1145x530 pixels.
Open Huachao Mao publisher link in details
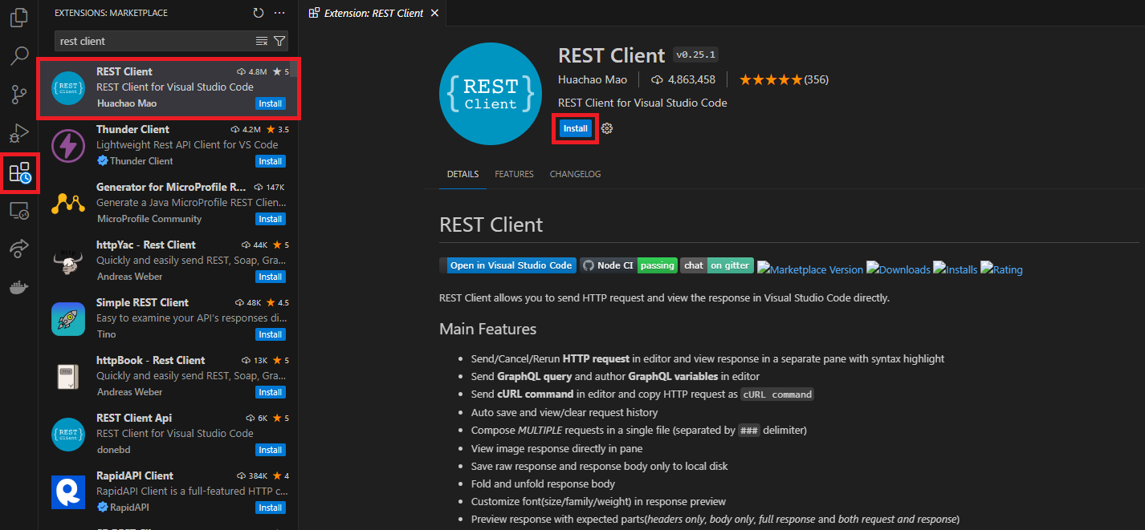pyautogui.click(x=593, y=79)
